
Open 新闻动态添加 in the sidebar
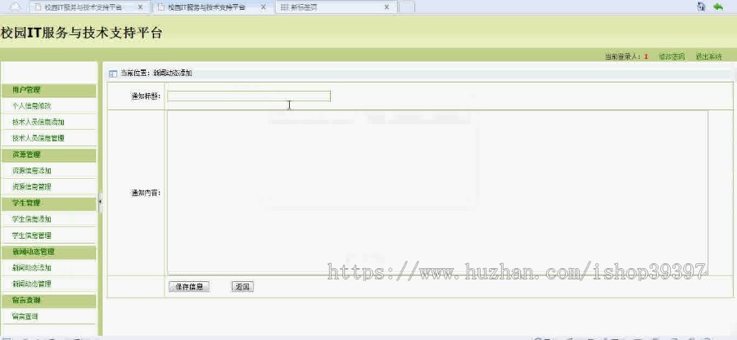tap(31, 268)
